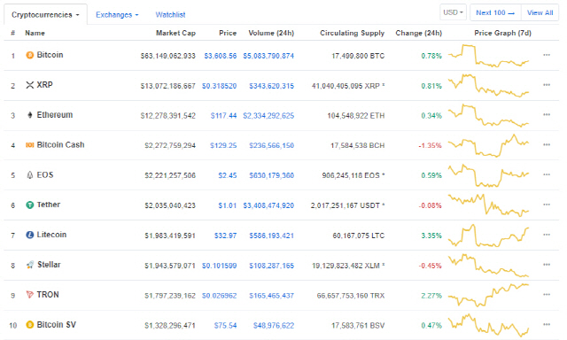
Task: Sort by Change (24h) column header
Action: point(419,33)
